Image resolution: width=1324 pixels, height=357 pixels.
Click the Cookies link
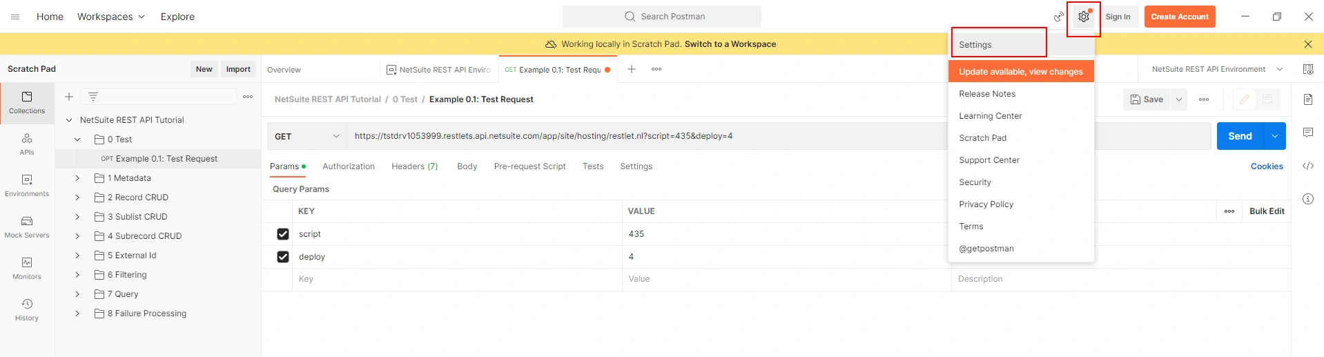(x=1267, y=166)
